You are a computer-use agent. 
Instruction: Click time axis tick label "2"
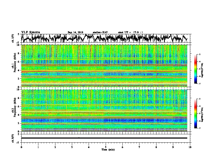coord(55,147)
